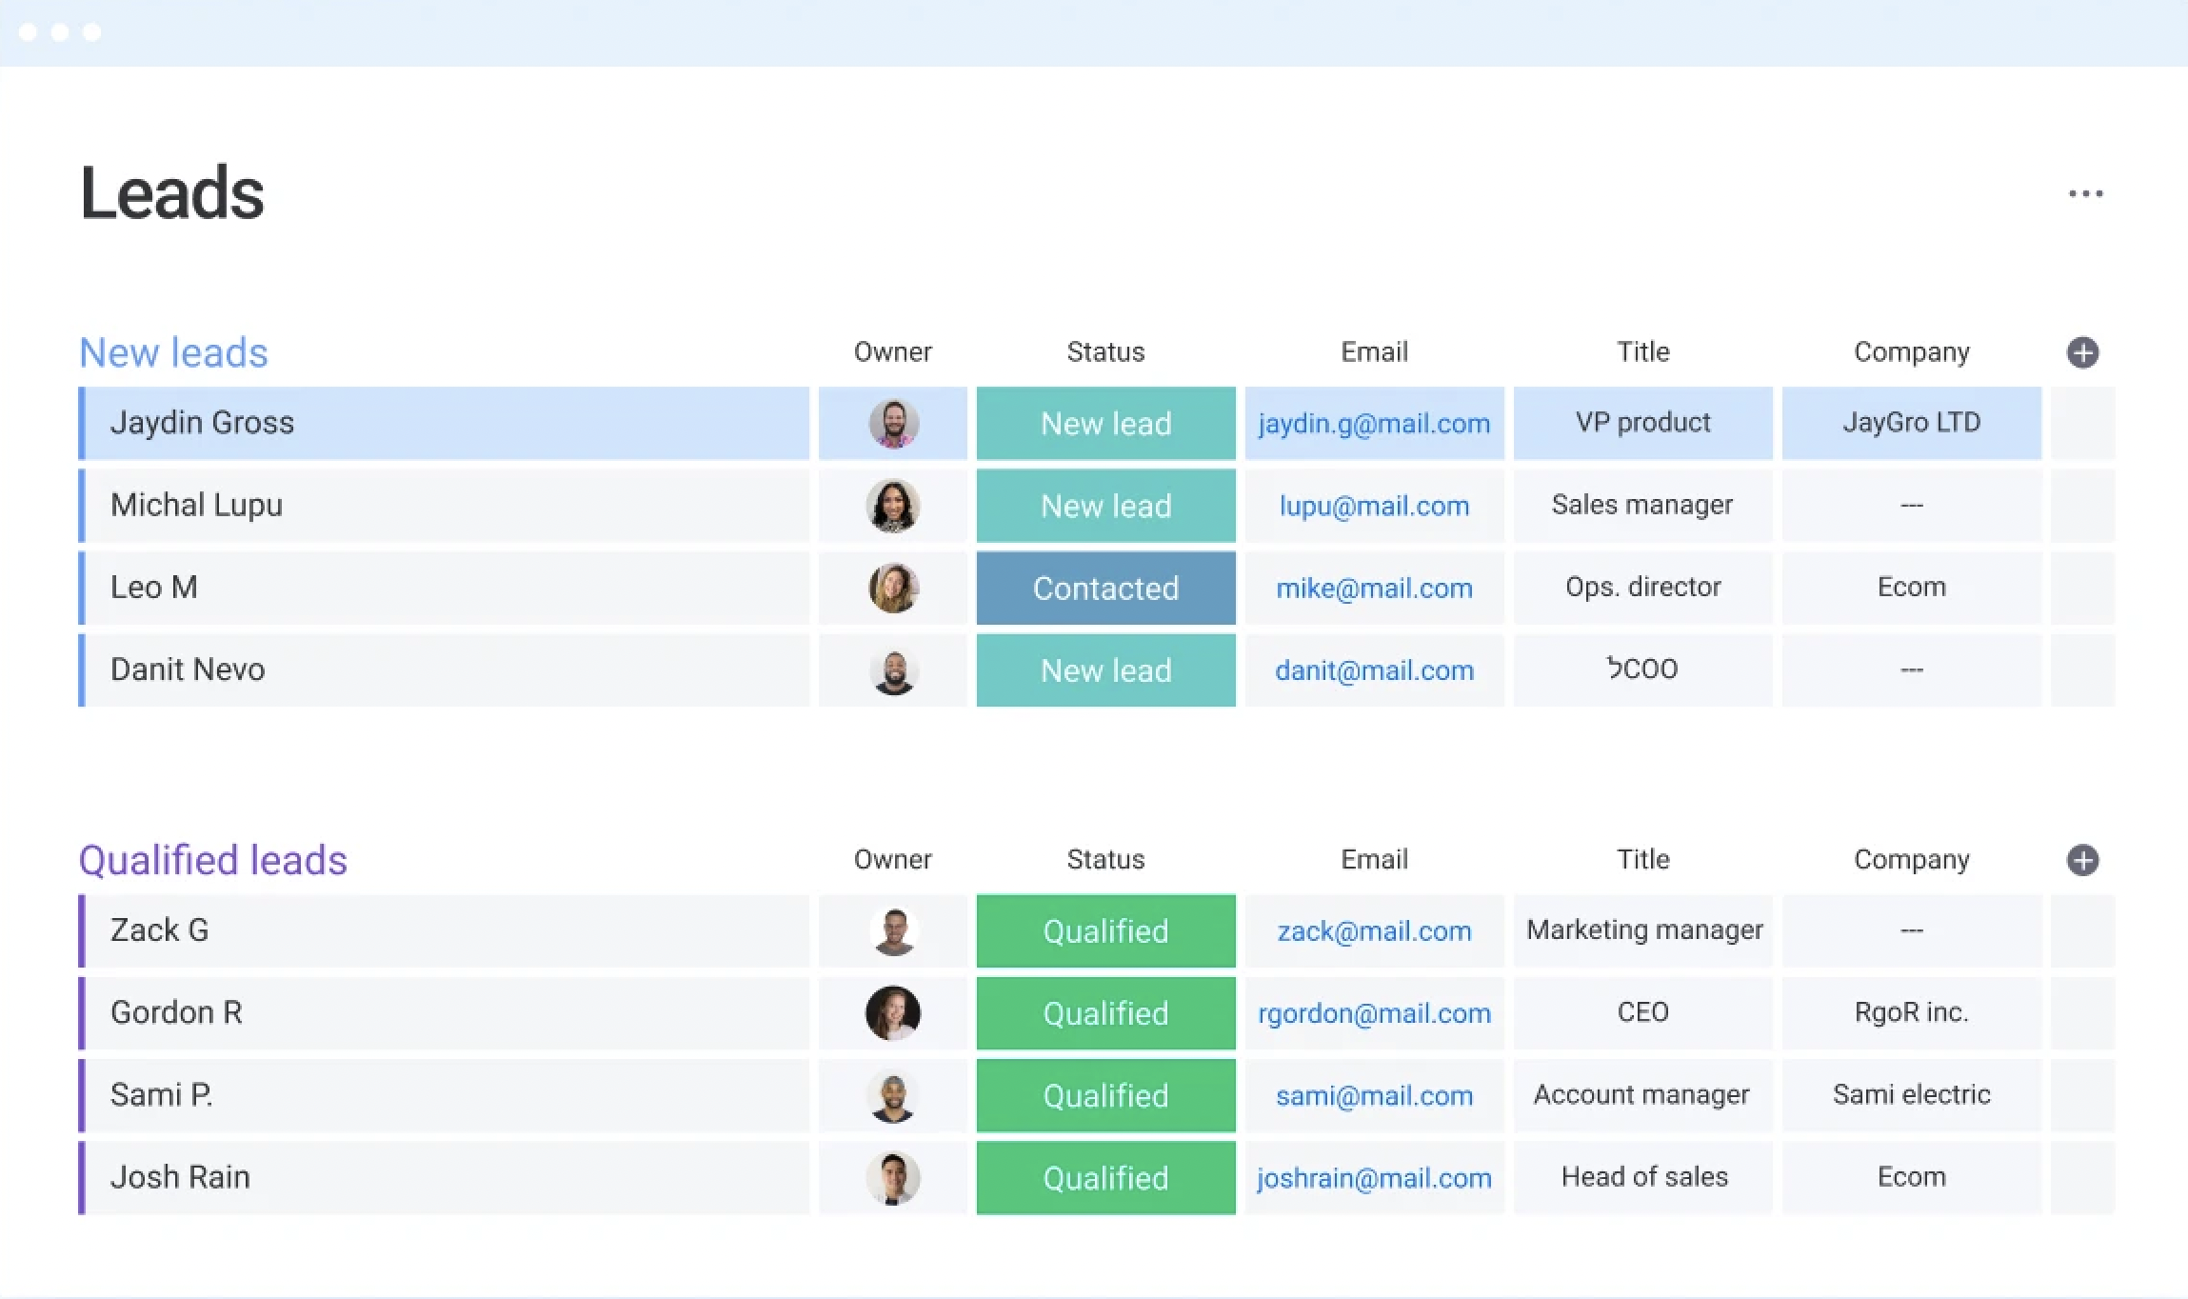The width and height of the screenshot is (2188, 1299).
Task: Click Zack G's owner avatar
Action: coord(892,930)
